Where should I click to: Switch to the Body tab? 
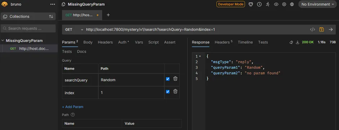pos(88,42)
